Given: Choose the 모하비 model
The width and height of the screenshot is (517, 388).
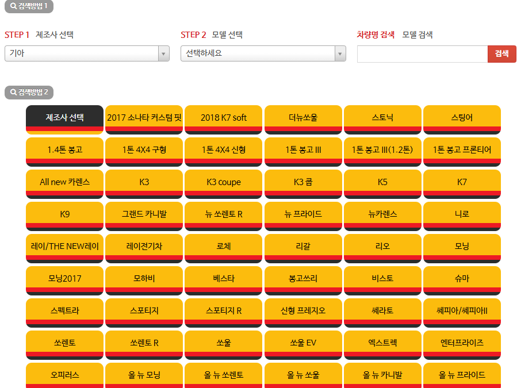Looking at the screenshot, I should [x=144, y=281].
